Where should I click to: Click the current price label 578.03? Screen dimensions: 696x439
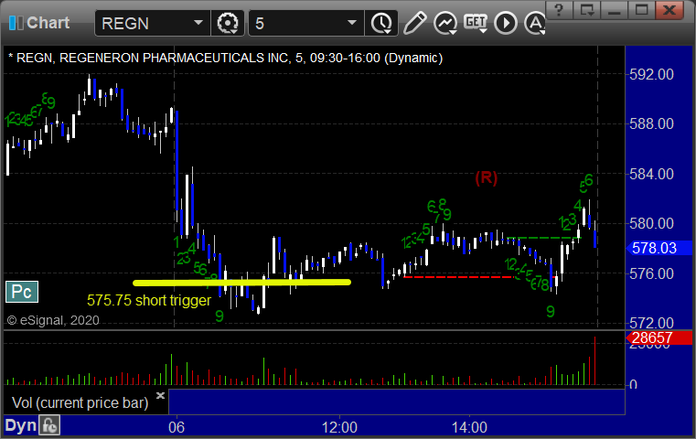pyautogui.click(x=659, y=248)
